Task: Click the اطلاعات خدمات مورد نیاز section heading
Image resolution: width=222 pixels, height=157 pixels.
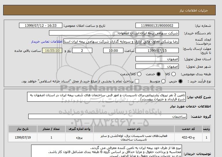Action: [x=190, y=106]
